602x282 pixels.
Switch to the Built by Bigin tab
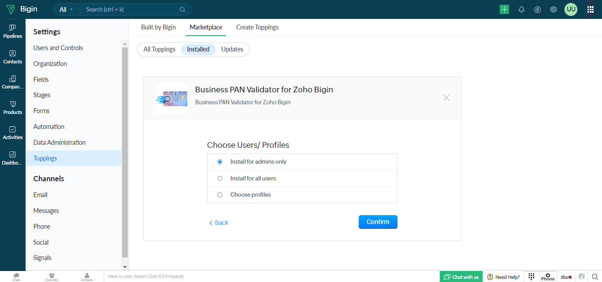tap(158, 27)
